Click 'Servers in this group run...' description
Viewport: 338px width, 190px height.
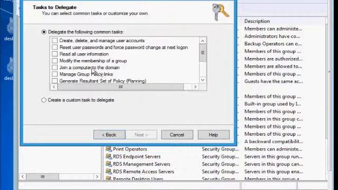(x=274, y=157)
